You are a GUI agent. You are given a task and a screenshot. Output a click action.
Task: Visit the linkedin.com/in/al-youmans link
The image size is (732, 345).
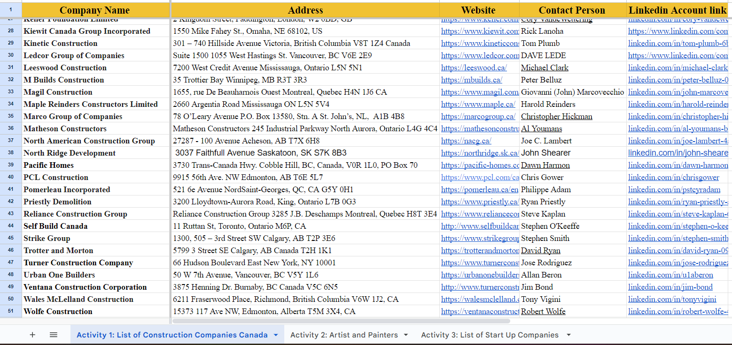(678, 129)
